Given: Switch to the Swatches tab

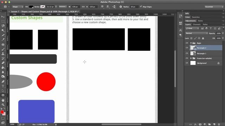Looking at the screenshot, I should click(196, 17).
